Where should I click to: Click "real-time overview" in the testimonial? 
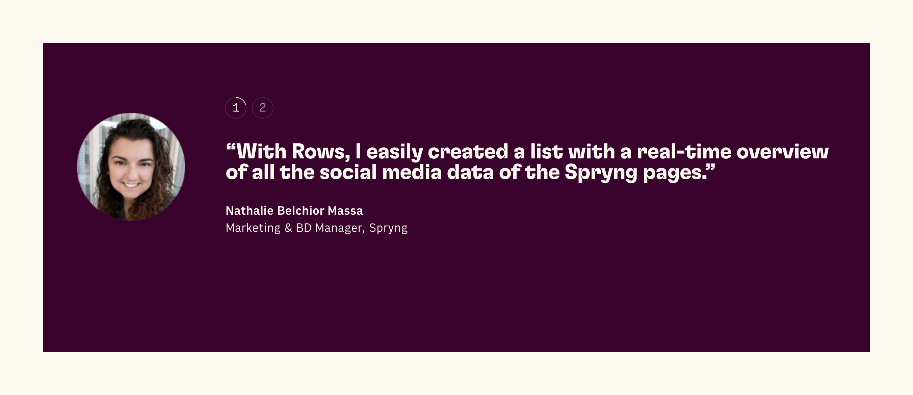click(732, 152)
